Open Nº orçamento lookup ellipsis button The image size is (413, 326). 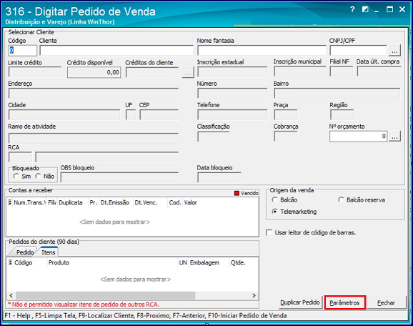pos(394,137)
